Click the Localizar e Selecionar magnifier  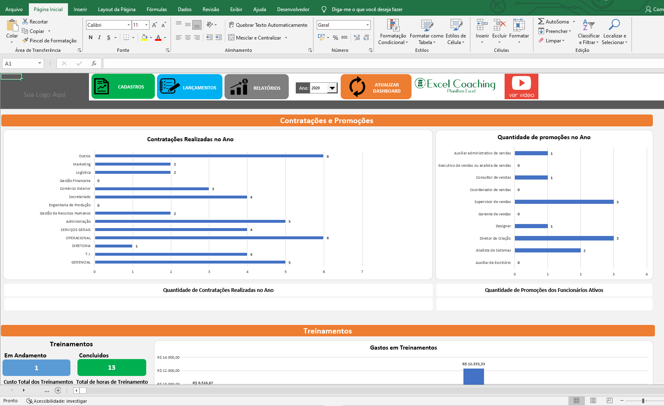pos(614,25)
